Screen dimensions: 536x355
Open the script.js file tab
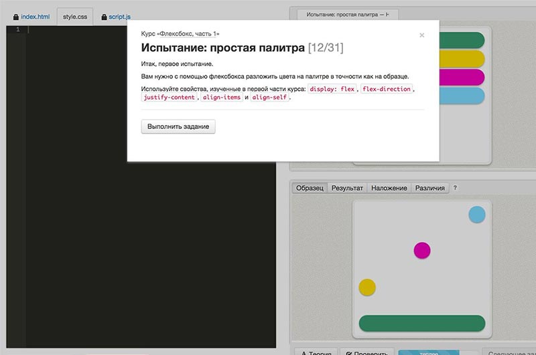point(119,16)
